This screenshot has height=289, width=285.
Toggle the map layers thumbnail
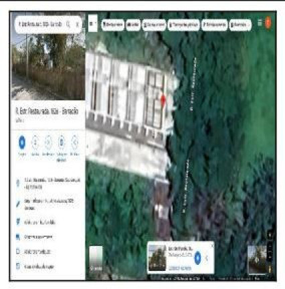[96, 259]
